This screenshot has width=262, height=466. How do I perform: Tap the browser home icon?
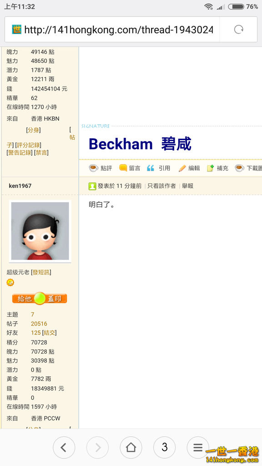[131, 447]
